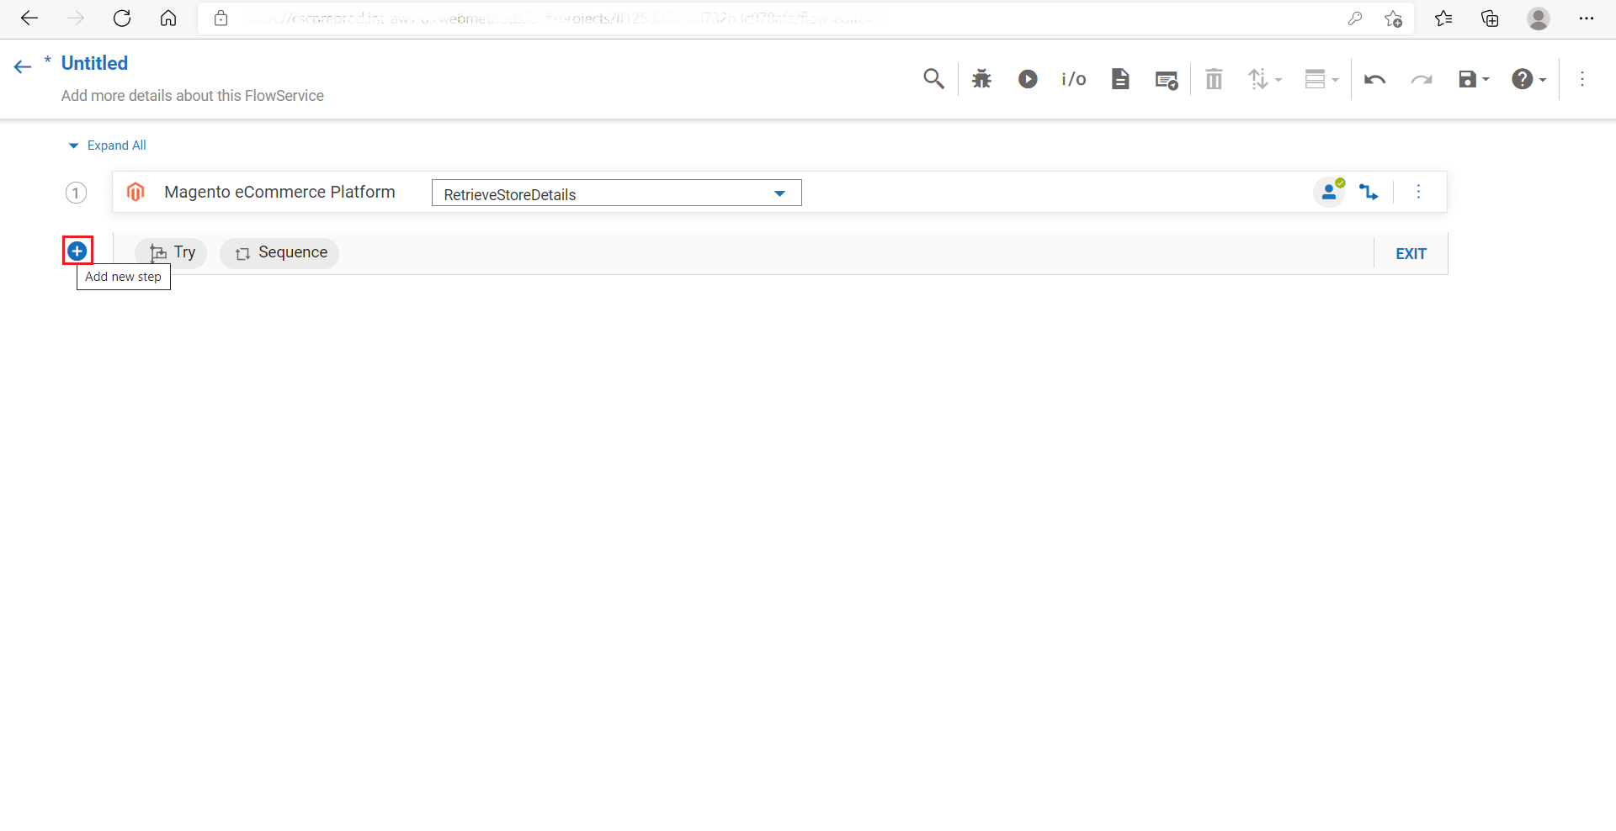Image resolution: width=1616 pixels, height=831 pixels.
Task: Click the browser back arrow
Action: pos(29,19)
